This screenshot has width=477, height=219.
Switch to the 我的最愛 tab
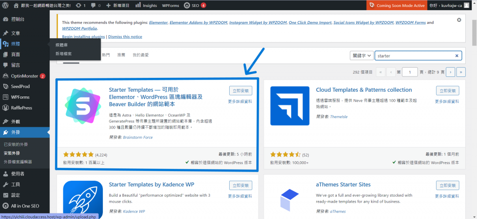pyautogui.click(x=141, y=55)
